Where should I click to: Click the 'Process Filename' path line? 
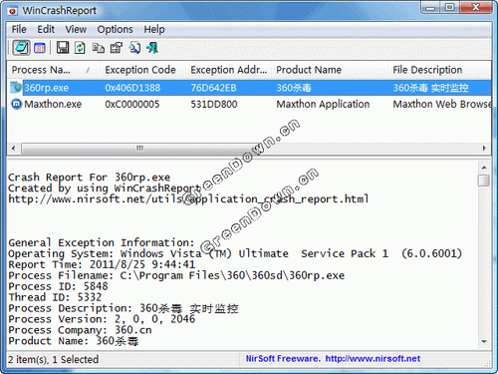point(176,275)
